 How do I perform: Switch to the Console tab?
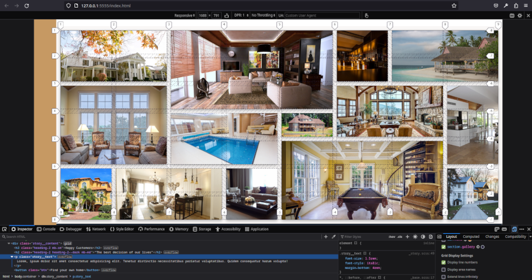point(46,229)
